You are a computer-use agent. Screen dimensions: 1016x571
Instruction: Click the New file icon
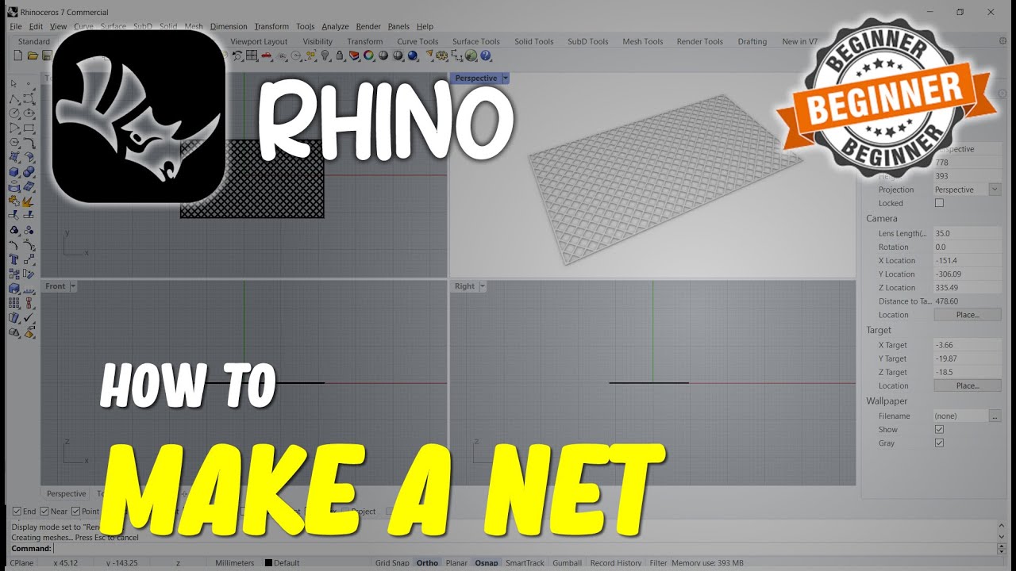(19, 56)
